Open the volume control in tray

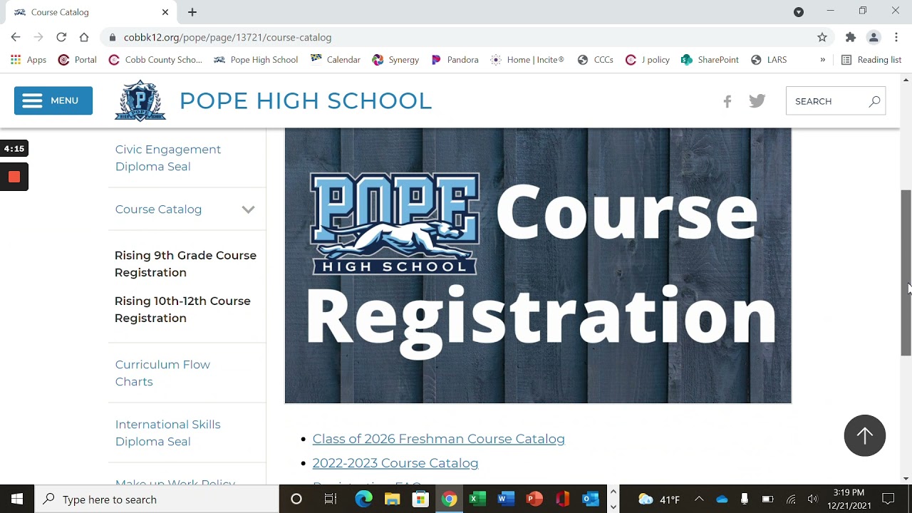813,499
